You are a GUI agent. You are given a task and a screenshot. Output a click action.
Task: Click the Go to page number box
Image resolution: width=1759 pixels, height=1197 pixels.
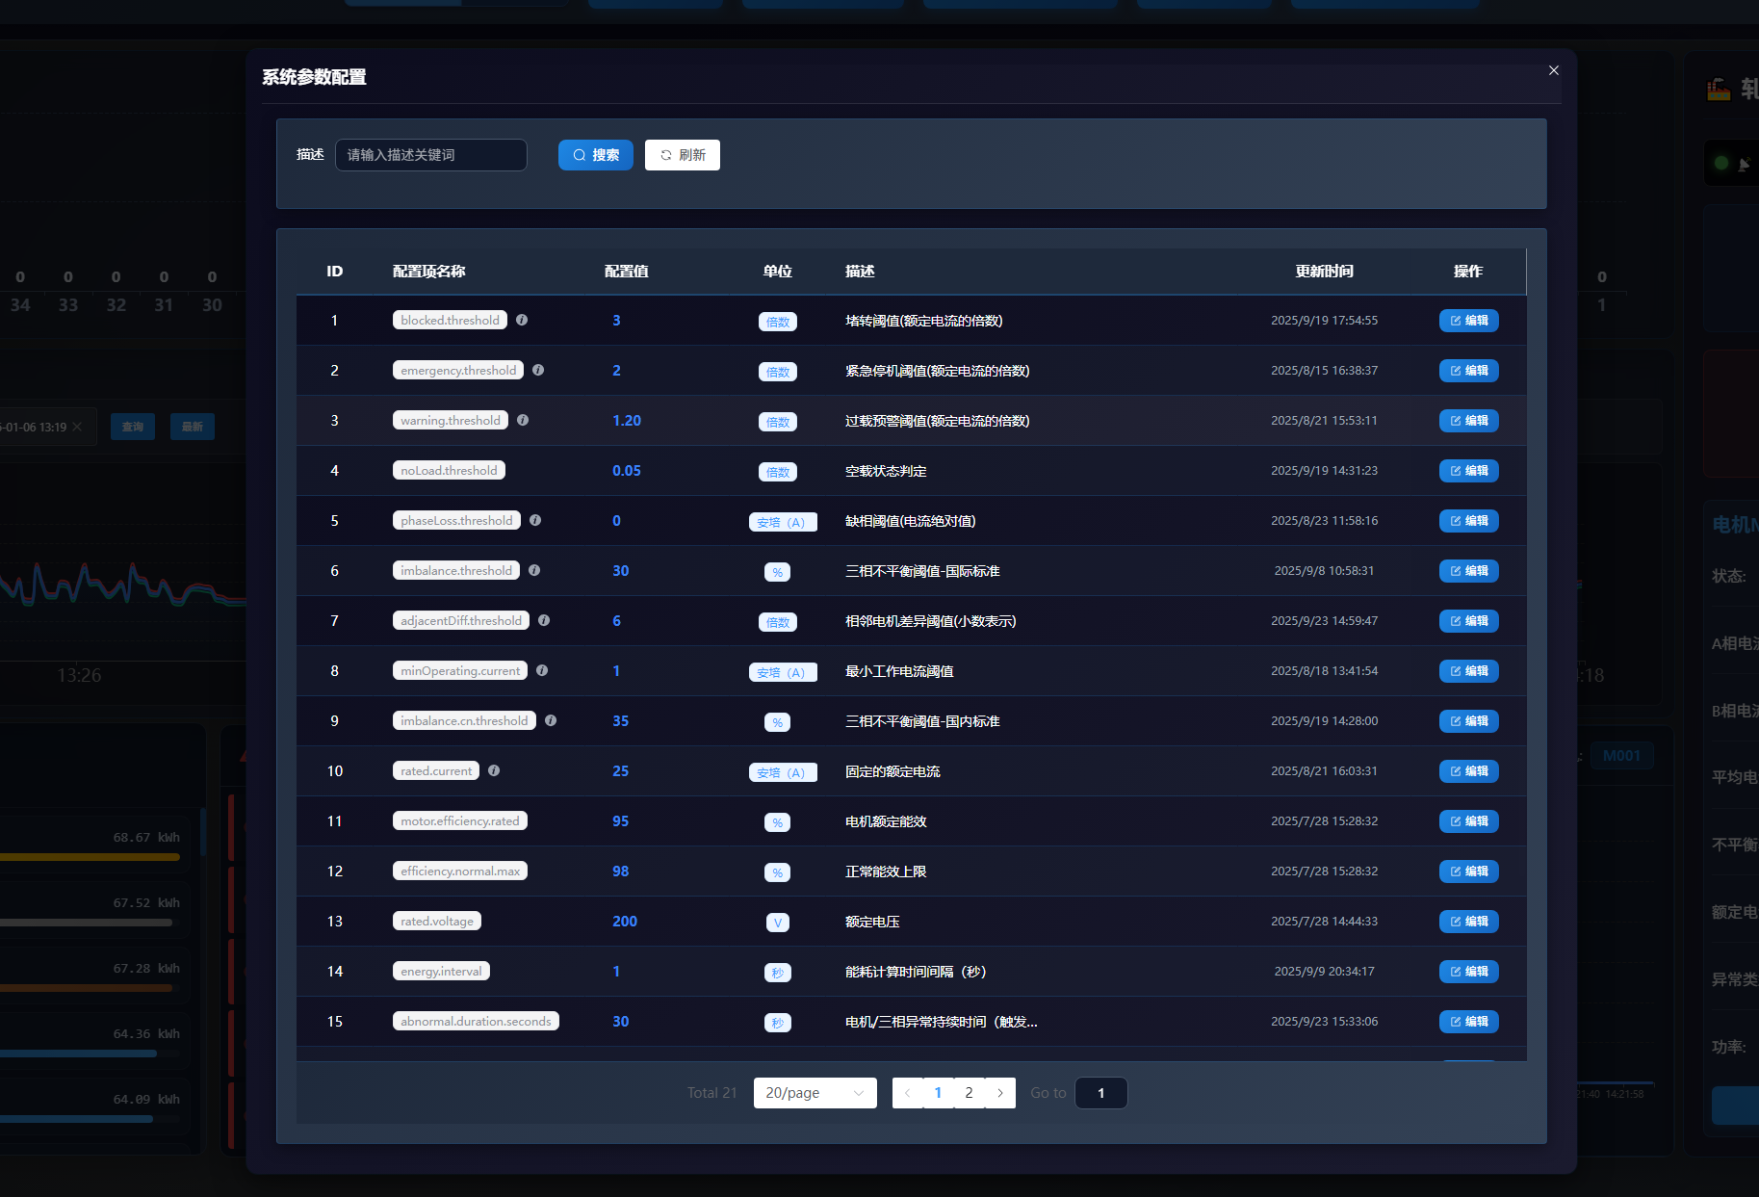click(1100, 1093)
